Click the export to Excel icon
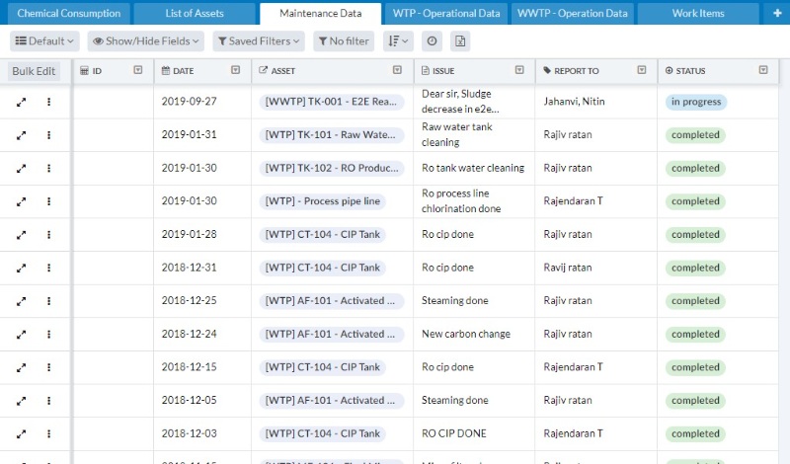The height and width of the screenshot is (464, 790). click(x=460, y=41)
